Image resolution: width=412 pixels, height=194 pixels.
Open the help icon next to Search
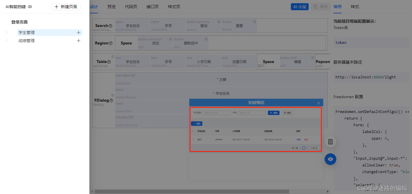click(x=110, y=26)
